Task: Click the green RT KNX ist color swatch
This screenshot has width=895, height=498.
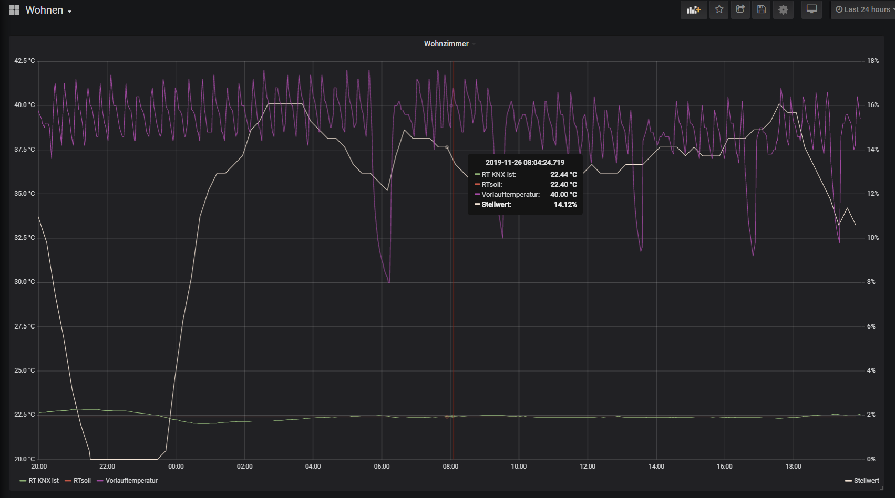Action: pyautogui.click(x=23, y=481)
